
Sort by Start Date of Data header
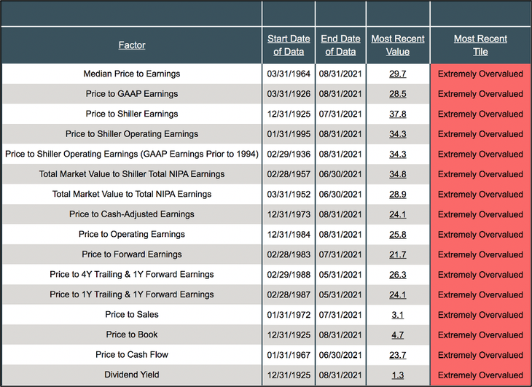pyautogui.click(x=288, y=45)
